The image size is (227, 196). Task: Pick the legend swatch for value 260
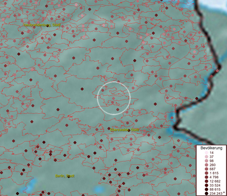click(x=207, y=165)
